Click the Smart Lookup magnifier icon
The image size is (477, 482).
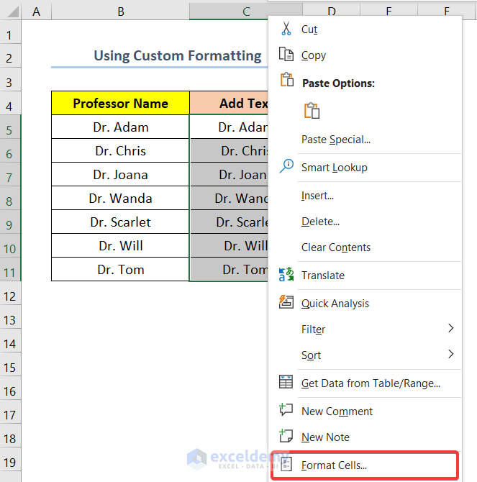(286, 166)
